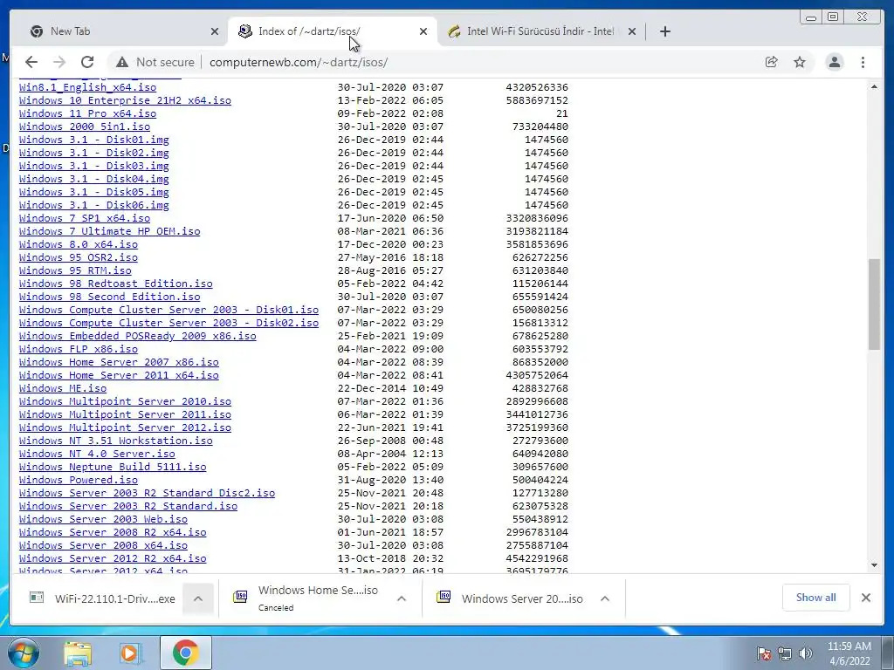Download Windows 3.1 - Disk04.img
The image size is (894, 670).
pyautogui.click(x=93, y=179)
